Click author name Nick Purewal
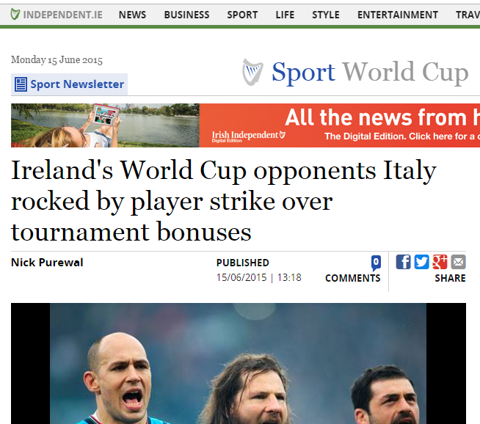Image resolution: width=480 pixels, height=424 pixels. point(47,263)
